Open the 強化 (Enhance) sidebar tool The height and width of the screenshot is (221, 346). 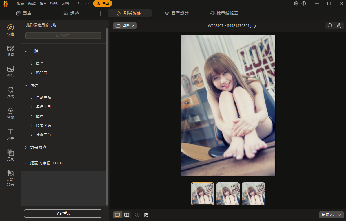pyautogui.click(x=10, y=72)
